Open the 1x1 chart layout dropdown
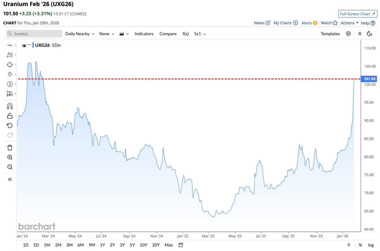The height and width of the screenshot is (251, 380). pos(199,34)
